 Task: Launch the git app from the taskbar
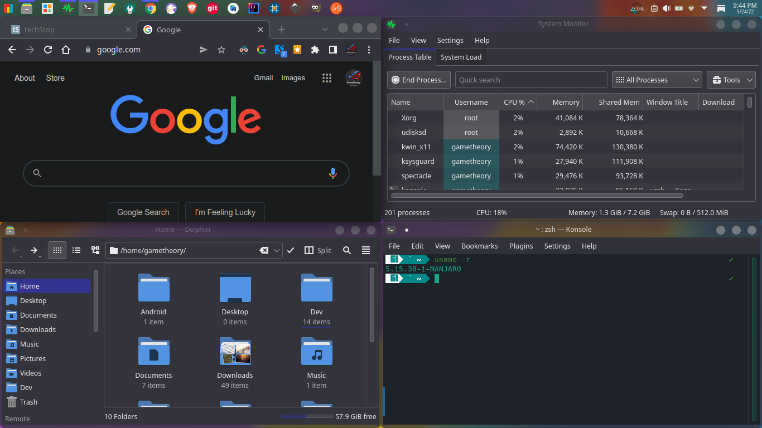[x=213, y=8]
